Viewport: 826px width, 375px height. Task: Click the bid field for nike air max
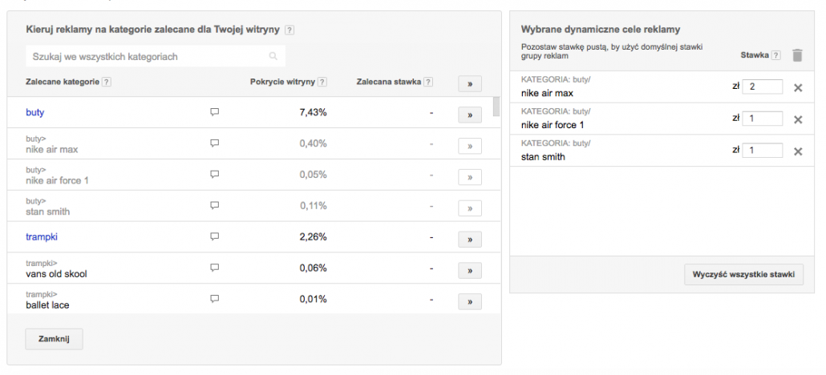[762, 87]
